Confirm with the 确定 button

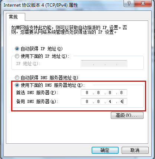point(105,150)
